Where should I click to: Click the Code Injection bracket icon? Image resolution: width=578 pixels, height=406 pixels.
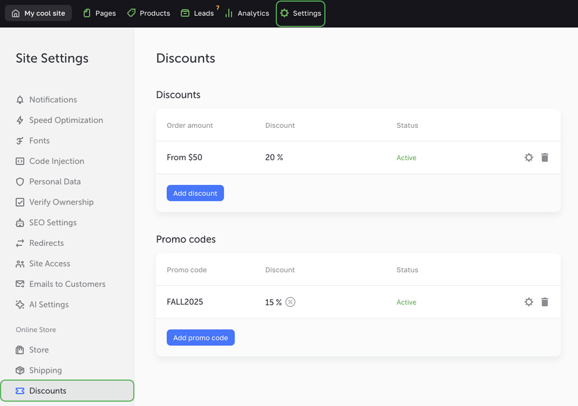point(20,161)
